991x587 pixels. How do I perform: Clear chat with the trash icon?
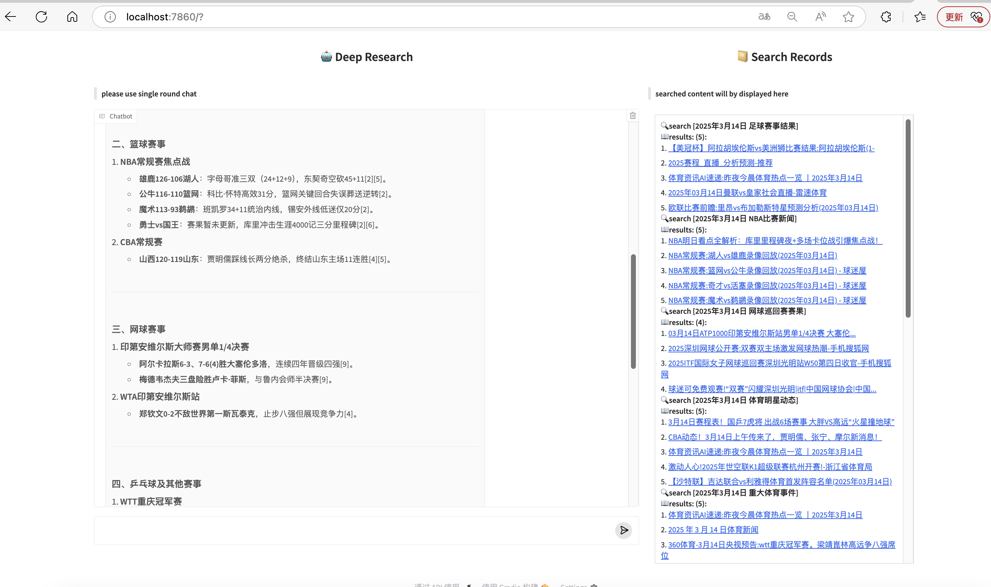[632, 115]
